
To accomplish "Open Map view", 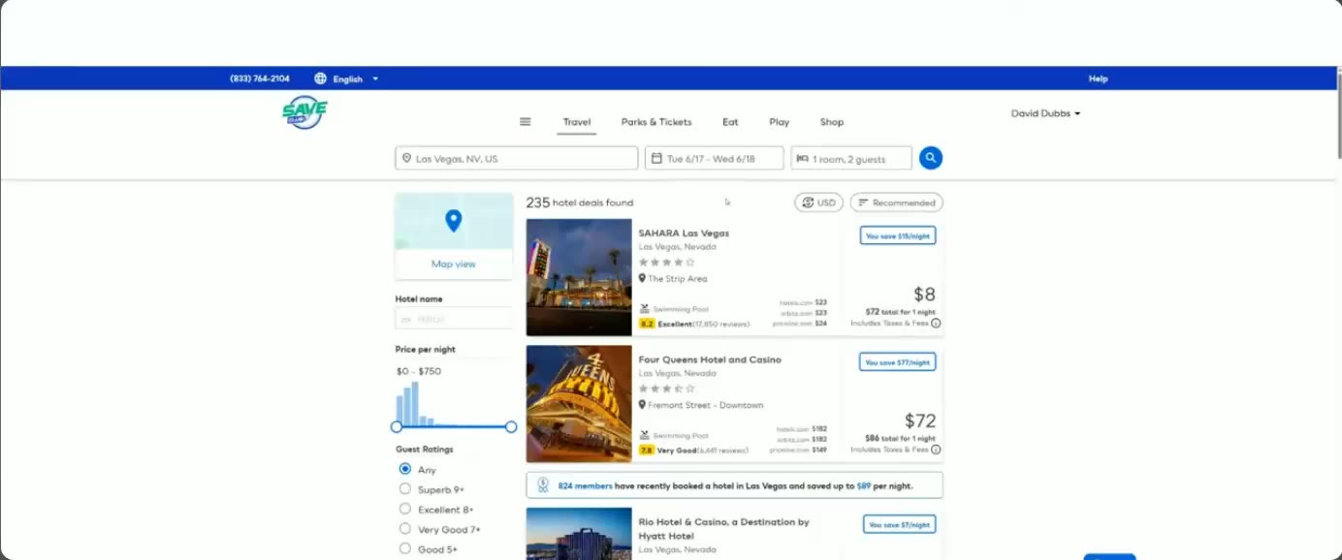I will point(454,264).
